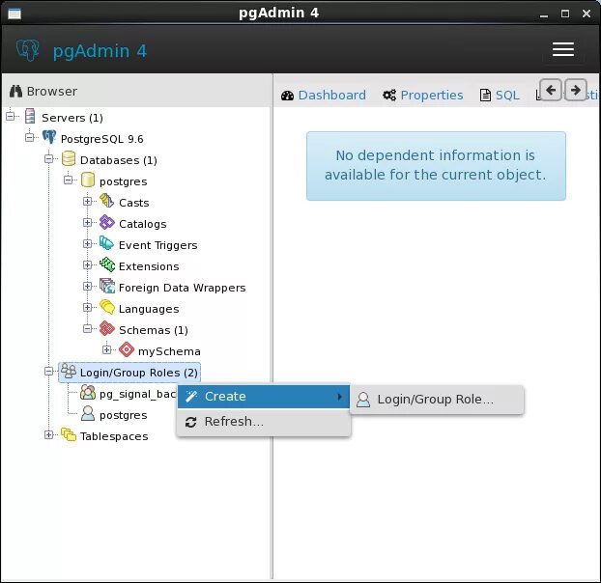Open the hamburger menu button
The height and width of the screenshot is (583, 601).
click(x=563, y=50)
